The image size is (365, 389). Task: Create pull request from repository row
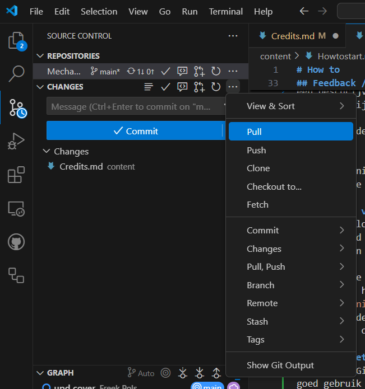pos(199,72)
